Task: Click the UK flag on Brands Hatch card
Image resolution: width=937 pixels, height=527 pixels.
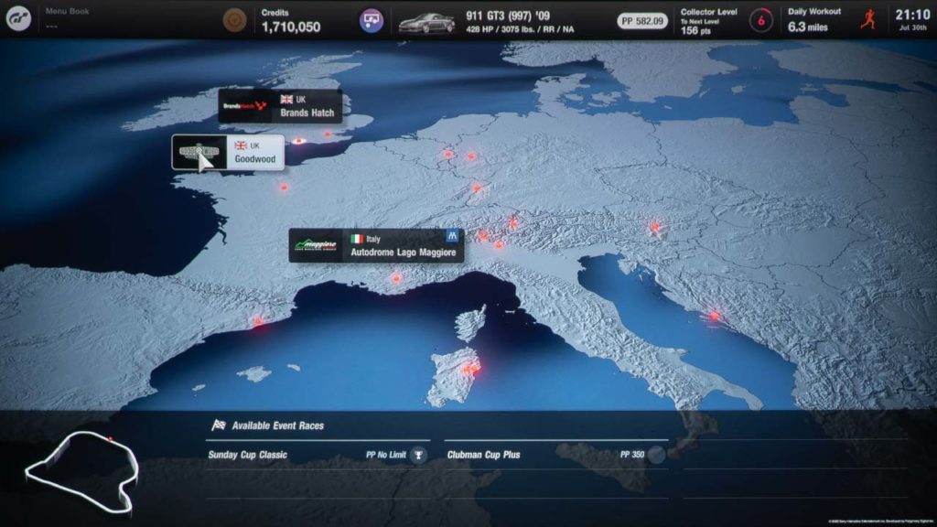Action: pos(286,100)
